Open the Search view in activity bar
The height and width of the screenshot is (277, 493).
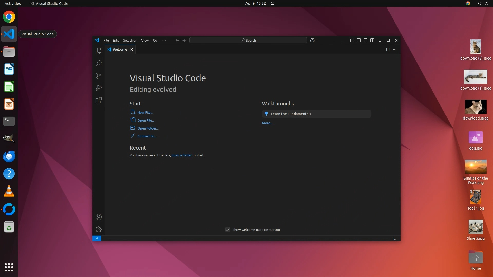(x=99, y=63)
